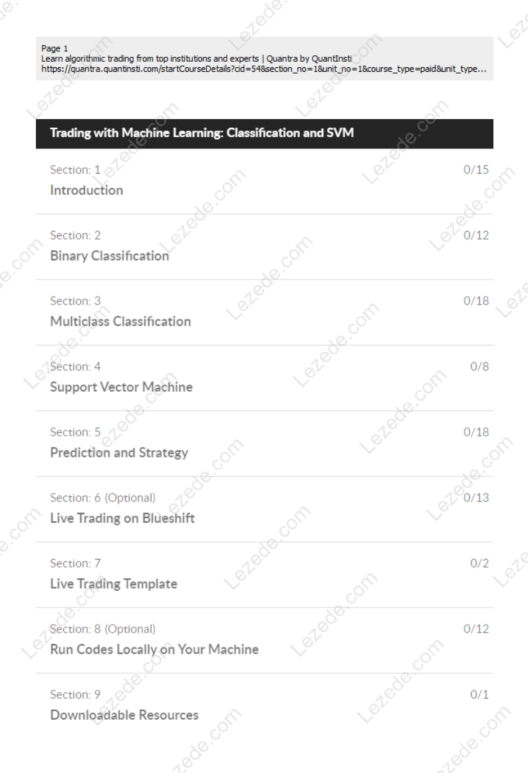Click the 0/8 progress counter in Section 4
Viewport: 528px width, 773px height.
coord(479,367)
